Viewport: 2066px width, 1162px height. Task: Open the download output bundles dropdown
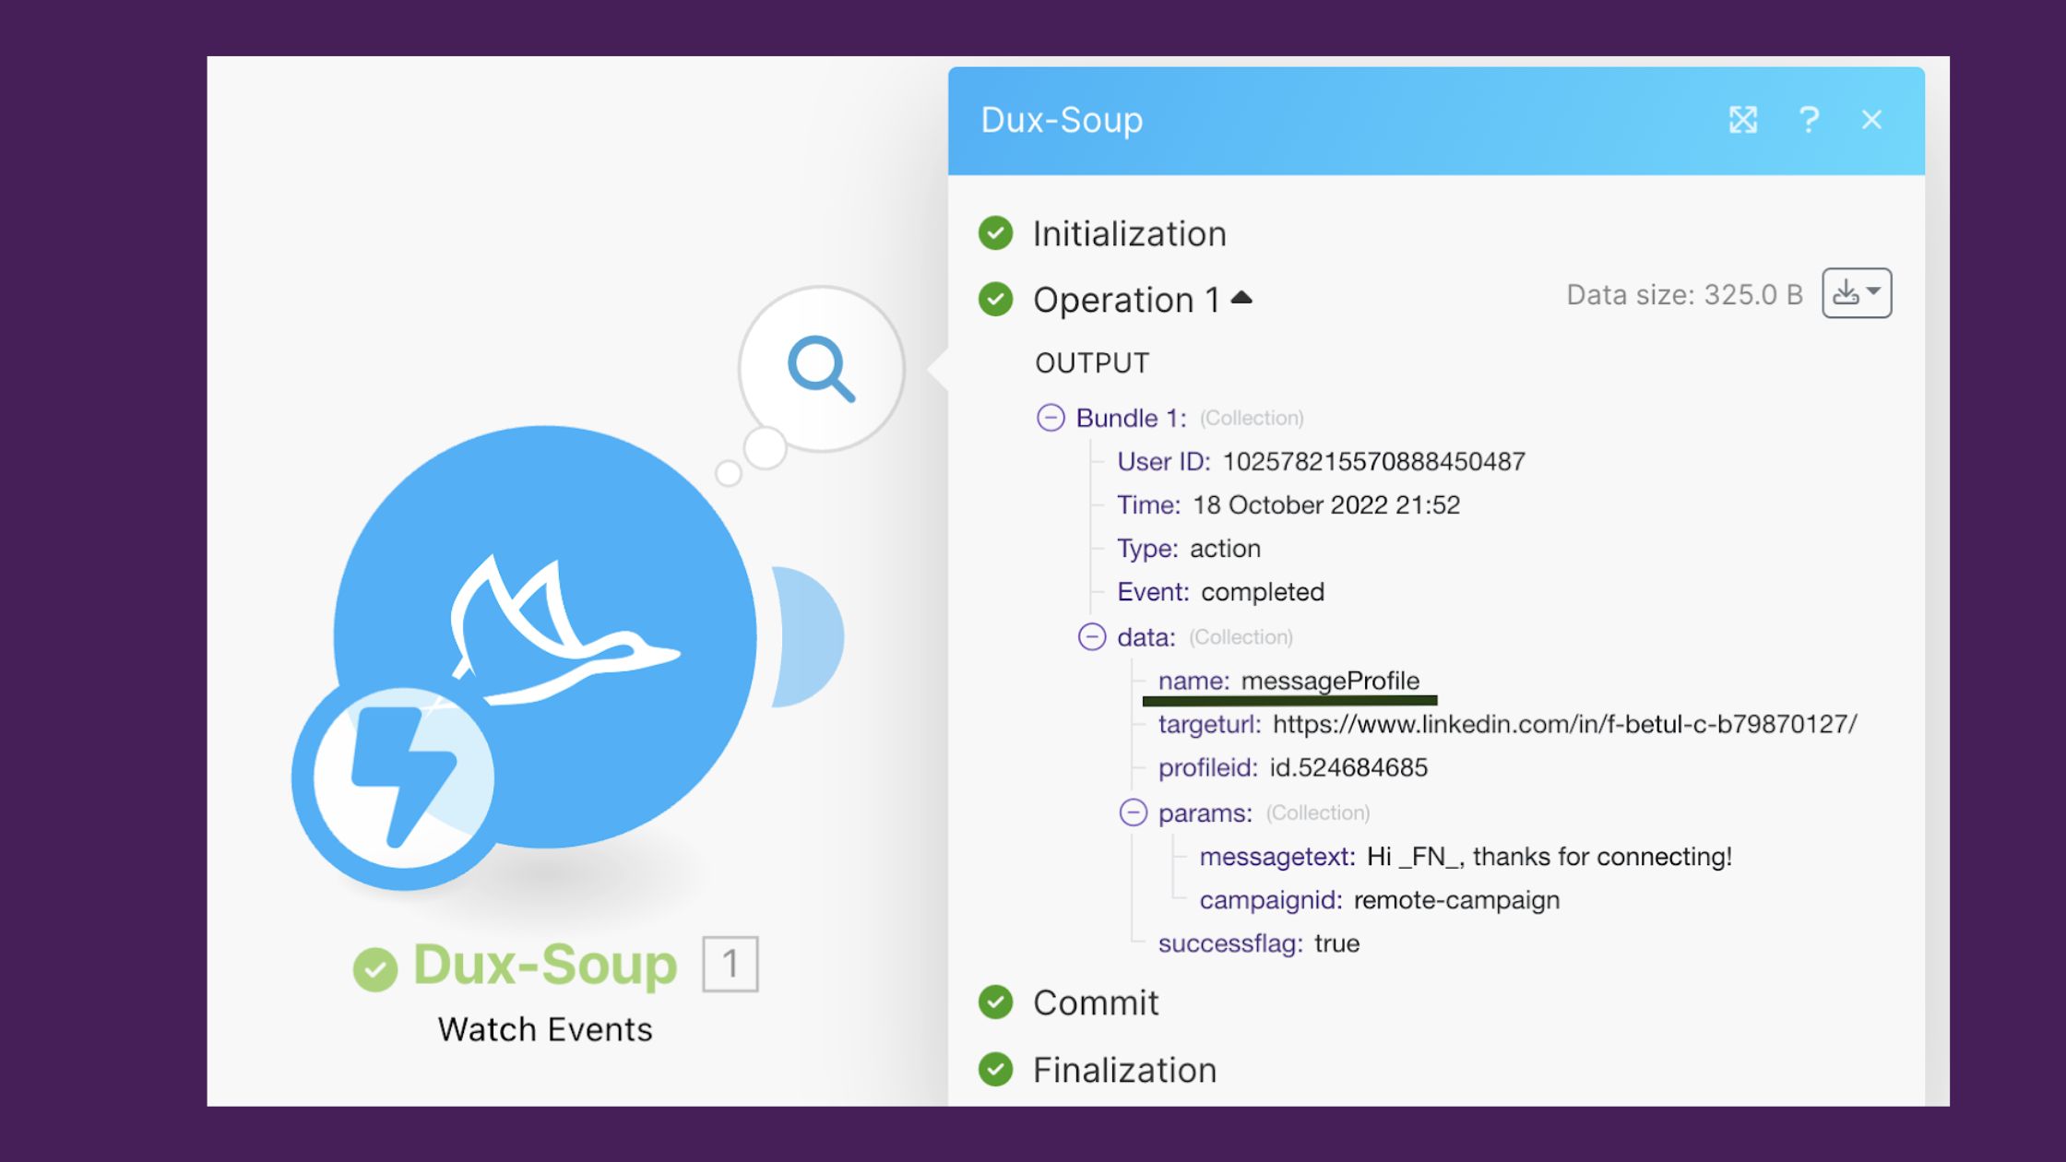1857,293
